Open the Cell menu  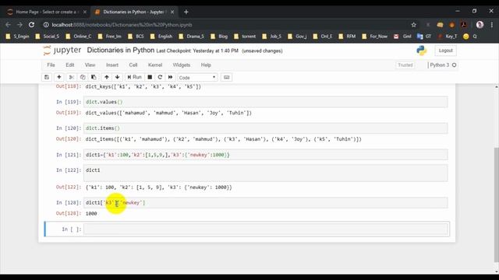(133, 65)
